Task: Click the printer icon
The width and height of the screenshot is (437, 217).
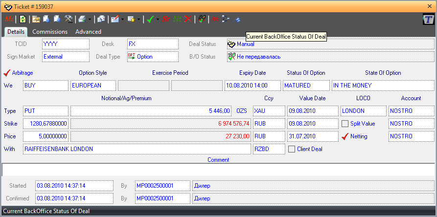Action: point(82,19)
